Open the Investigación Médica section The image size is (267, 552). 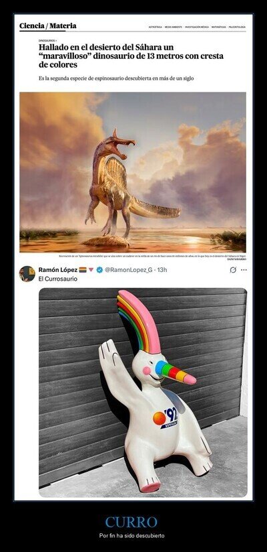pyautogui.click(x=197, y=27)
